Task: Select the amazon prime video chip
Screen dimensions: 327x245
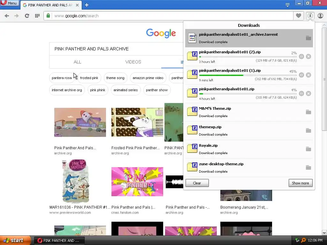Action: [148, 78]
